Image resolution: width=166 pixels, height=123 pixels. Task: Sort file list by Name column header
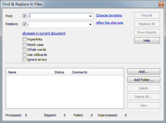pyautogui.click(x=28, y=72)
